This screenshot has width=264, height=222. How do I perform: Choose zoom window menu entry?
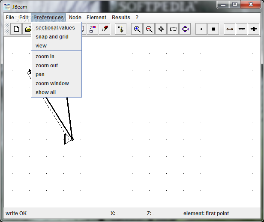pyautogui.click(x=57, y=83)
